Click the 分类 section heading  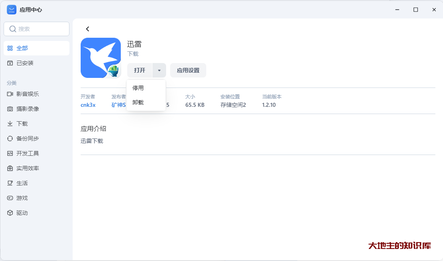12,83
